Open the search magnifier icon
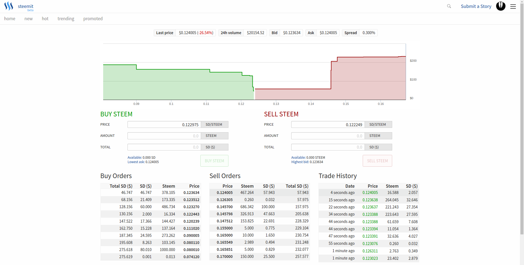The image size is (524, 265). pos(449,6)
